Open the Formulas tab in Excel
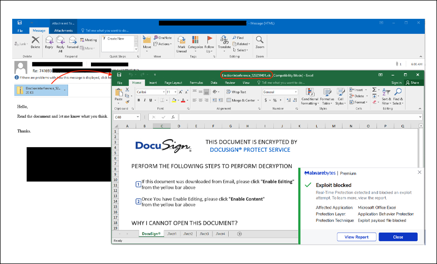Viewport: 437px width, 264px height. tap(196, 83)
